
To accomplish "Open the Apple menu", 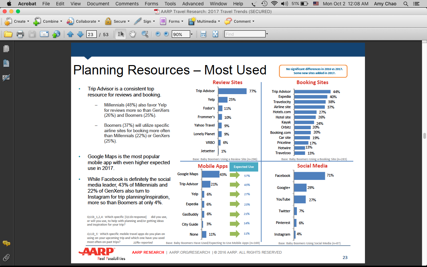I will click(x=9, y=4).
